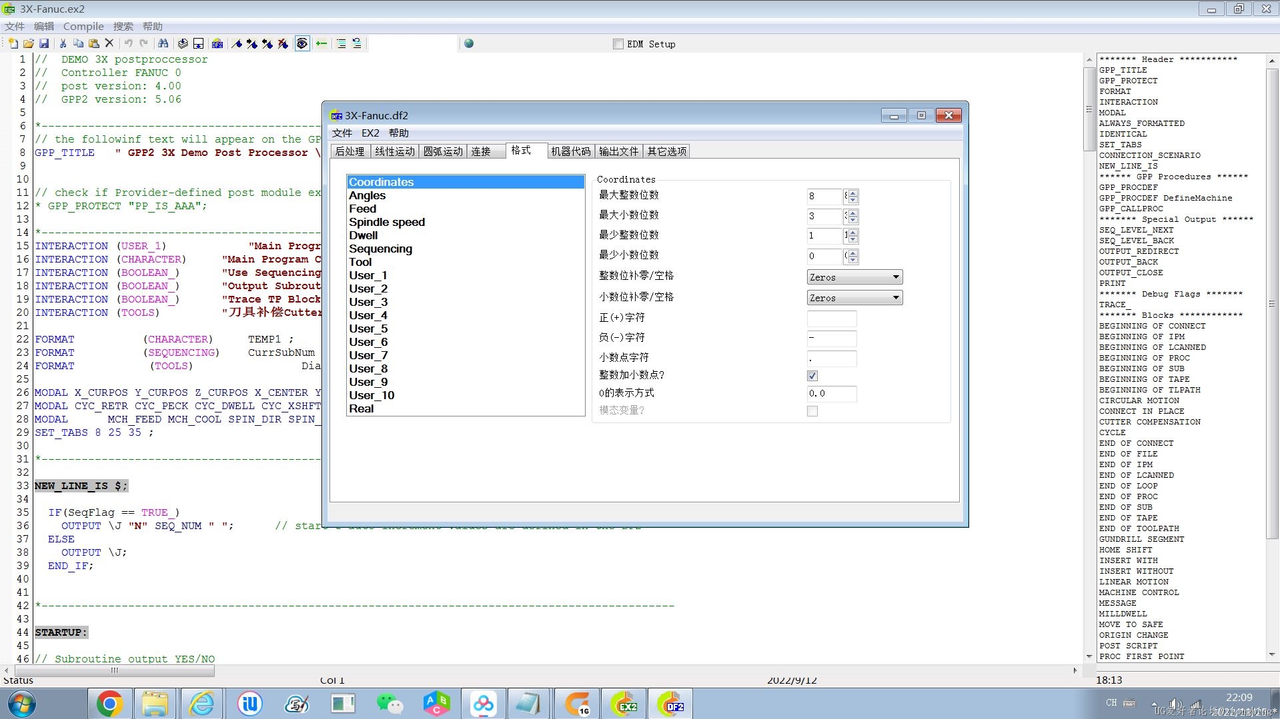Click the globe icon in toolbar
The height and width of the screenshot is (719, 1280).
pos(469,43)
